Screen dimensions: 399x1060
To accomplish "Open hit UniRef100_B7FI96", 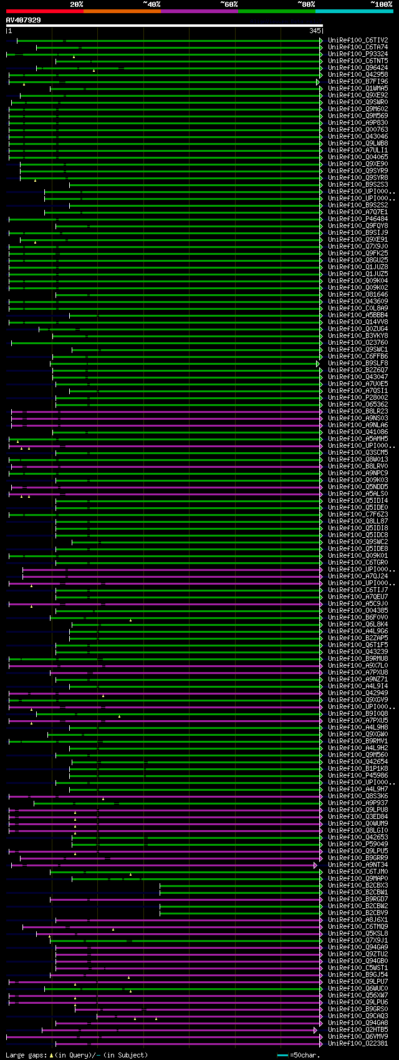I will click(358, 81).
